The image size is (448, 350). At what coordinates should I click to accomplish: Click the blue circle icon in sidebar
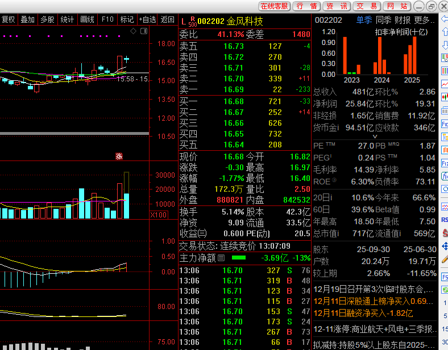pos(445,189)
